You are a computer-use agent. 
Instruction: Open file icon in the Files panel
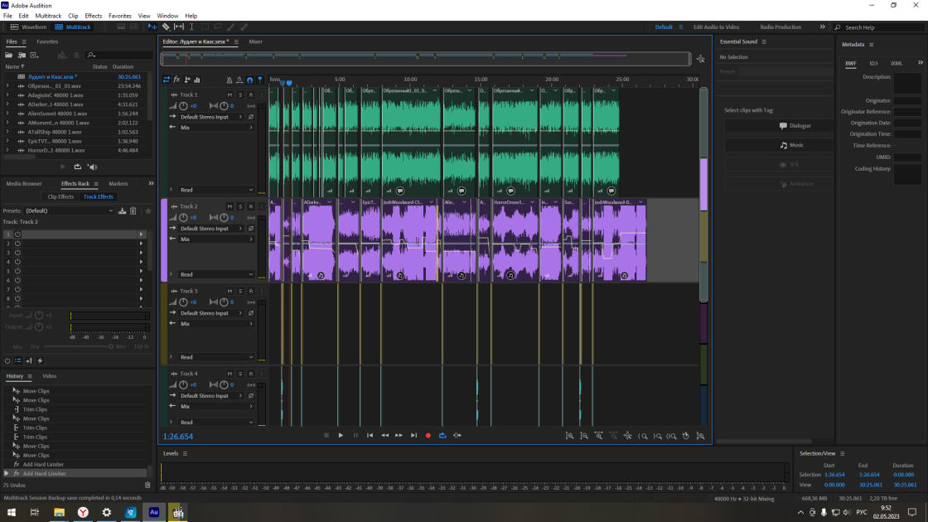click(x=9, y=55)
